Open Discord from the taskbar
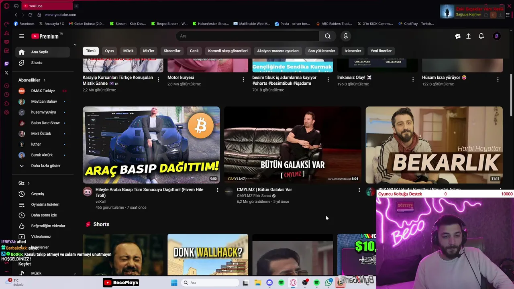Image resolution: width=514 pixels, height=289 pixels. pos(269,283)
